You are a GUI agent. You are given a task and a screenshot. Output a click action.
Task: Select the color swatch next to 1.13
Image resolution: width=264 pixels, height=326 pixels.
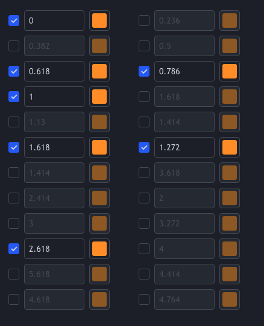[99, 122]
